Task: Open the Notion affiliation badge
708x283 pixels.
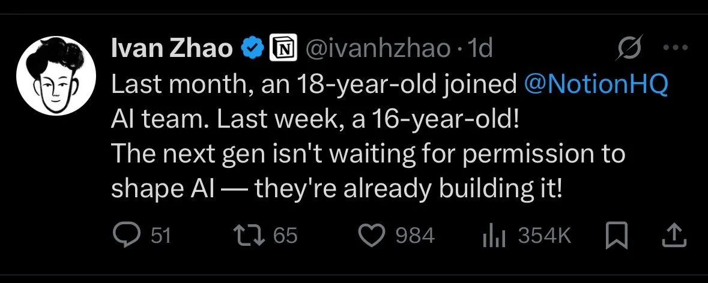Action: point(283,48)
